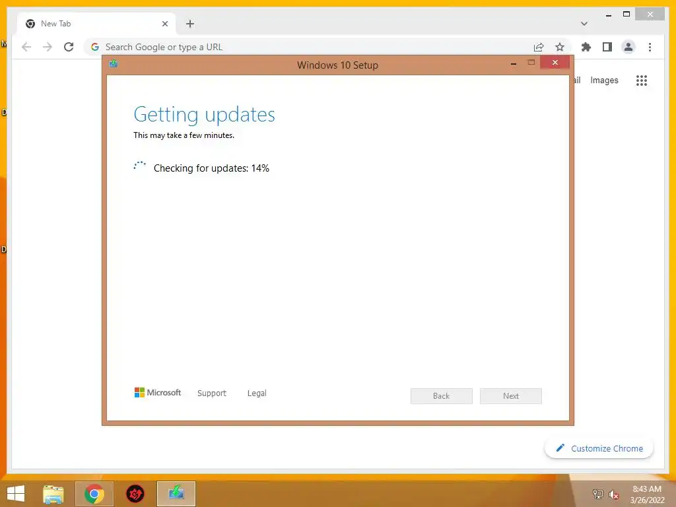Minimize the Chrome window
Image resolution: width=676 pixels, height=507 pixels.
pos(609,15)
